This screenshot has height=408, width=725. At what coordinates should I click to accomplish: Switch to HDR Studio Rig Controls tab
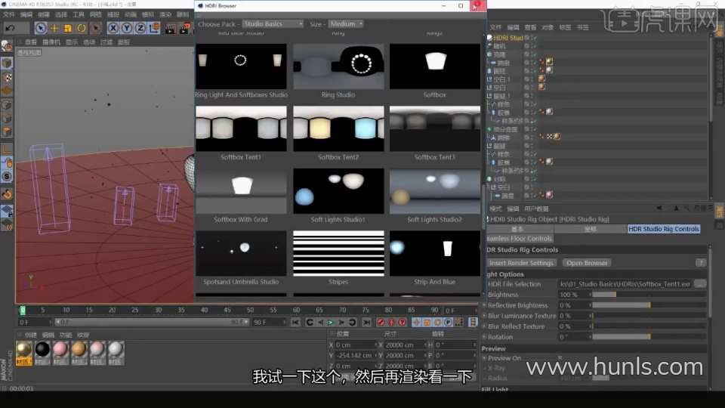coord(664,229)
